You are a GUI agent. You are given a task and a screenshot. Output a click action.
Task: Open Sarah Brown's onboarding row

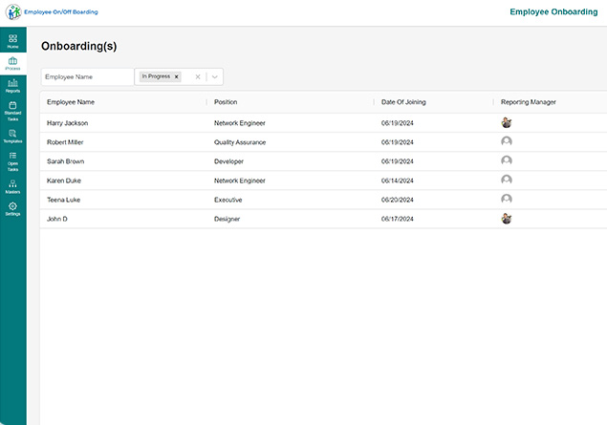click(65, 161)
